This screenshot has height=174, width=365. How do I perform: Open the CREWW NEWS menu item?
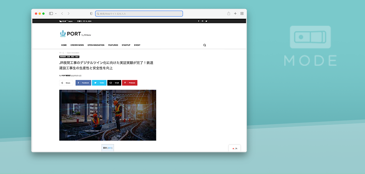(77, 45)
